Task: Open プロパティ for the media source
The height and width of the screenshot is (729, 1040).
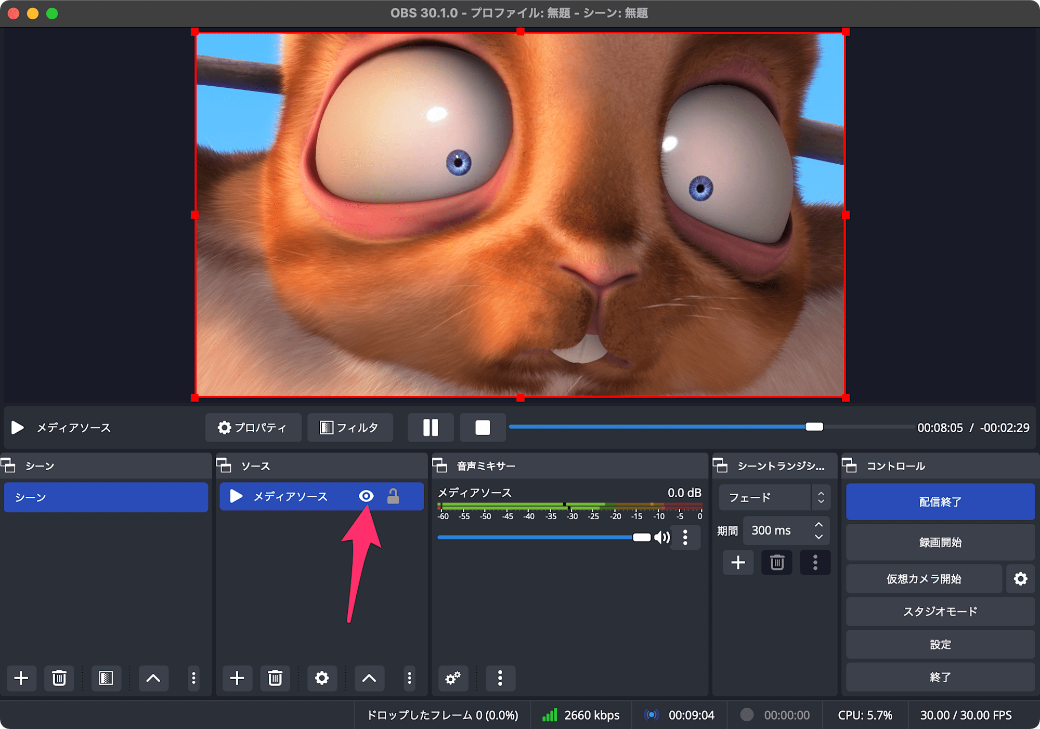Action: point(253,428)
